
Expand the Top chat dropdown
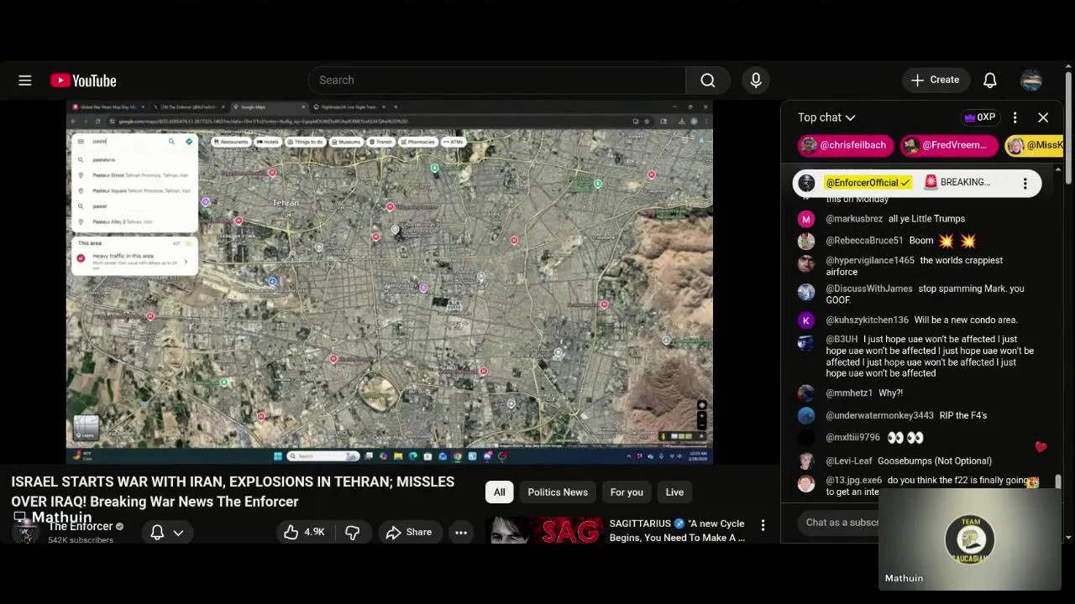click(x=826, y=117)
